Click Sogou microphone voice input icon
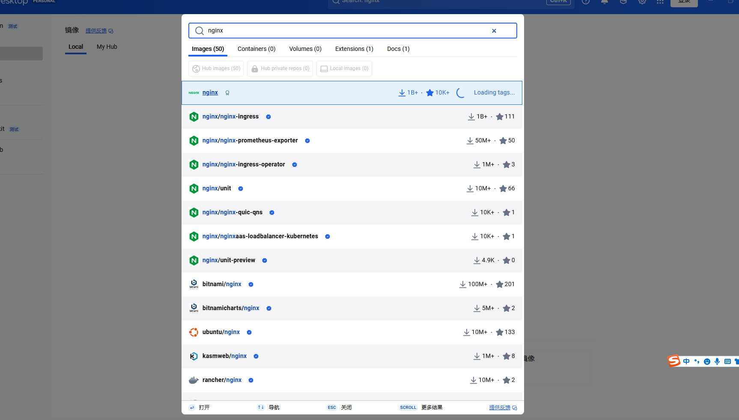This screenshot has height=420, width=739. click(717, 361)
